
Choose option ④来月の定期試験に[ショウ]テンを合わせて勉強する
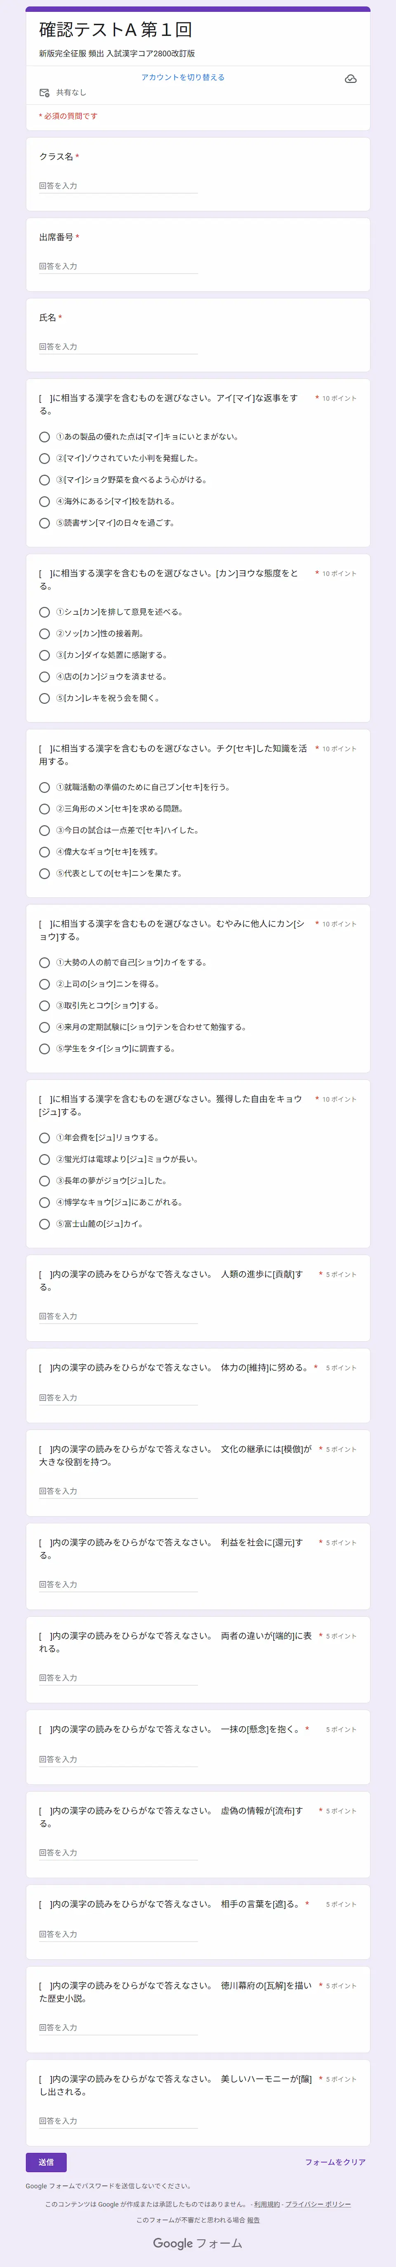click(x=44, y=1027)
